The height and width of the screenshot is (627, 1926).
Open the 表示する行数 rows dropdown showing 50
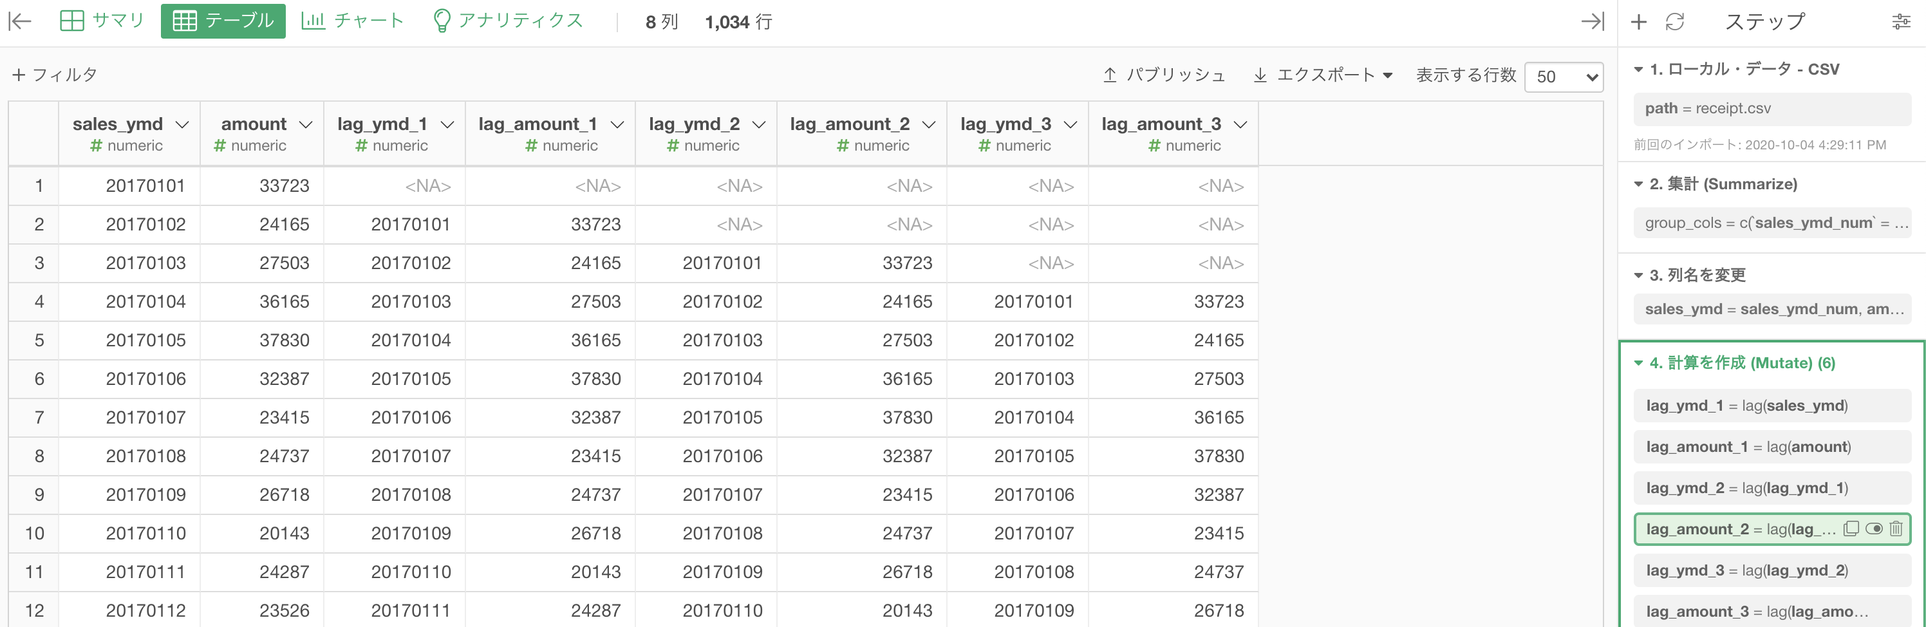pyautogui.click(x=1564, y=76)
